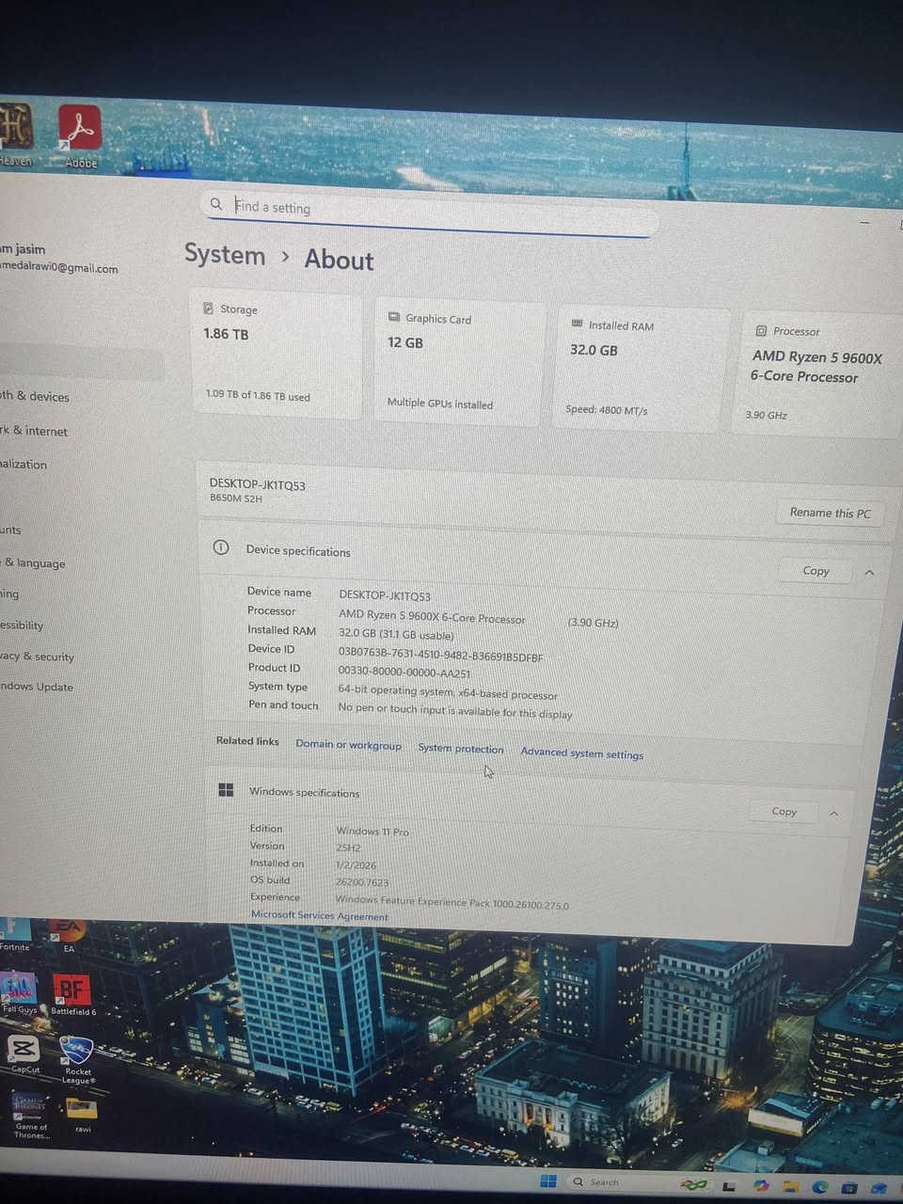903x1204 pixels.
Task: Copy the device specifications
Action: 816,571
